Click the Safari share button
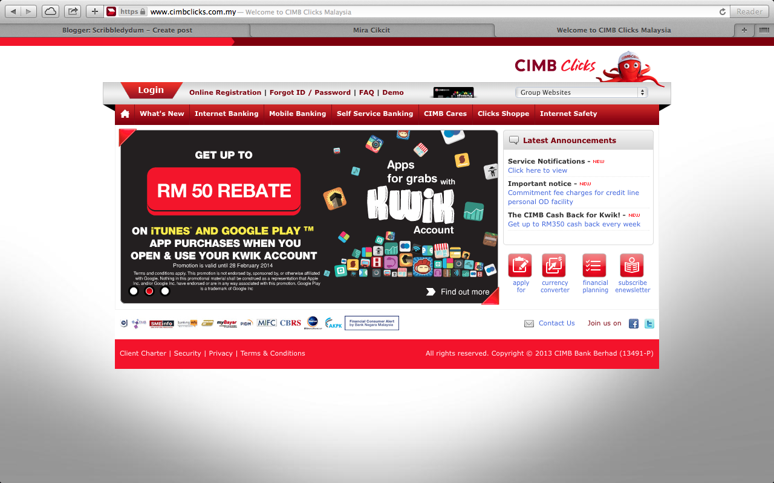This screenshot has height=483, width=774. [x=73, y=11]
